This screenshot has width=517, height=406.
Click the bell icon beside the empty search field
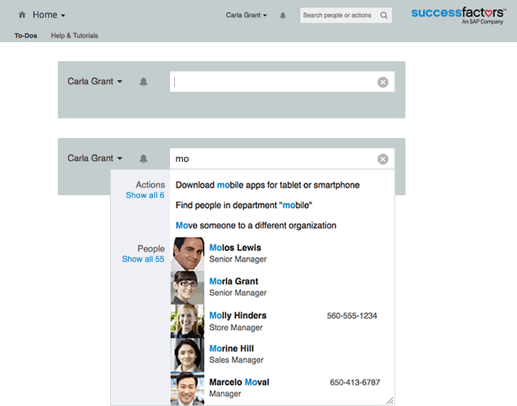(x=144, y=82)
